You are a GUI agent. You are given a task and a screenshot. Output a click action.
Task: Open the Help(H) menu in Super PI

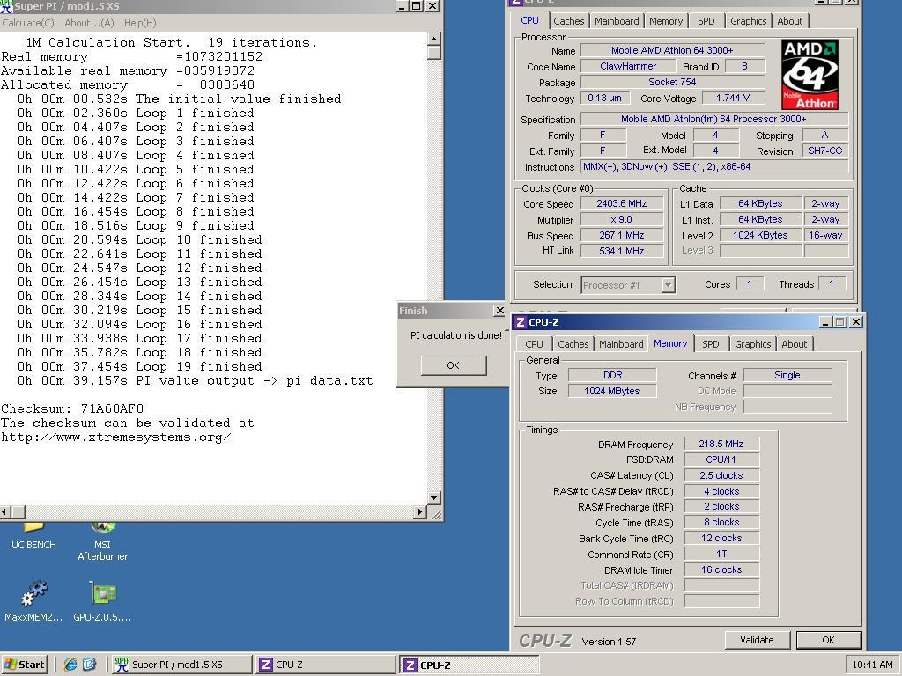coord(140,23)
